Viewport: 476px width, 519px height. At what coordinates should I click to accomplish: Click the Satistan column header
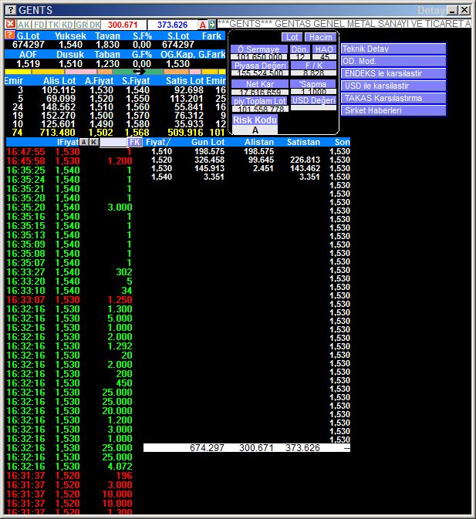(x=303, y=142)
